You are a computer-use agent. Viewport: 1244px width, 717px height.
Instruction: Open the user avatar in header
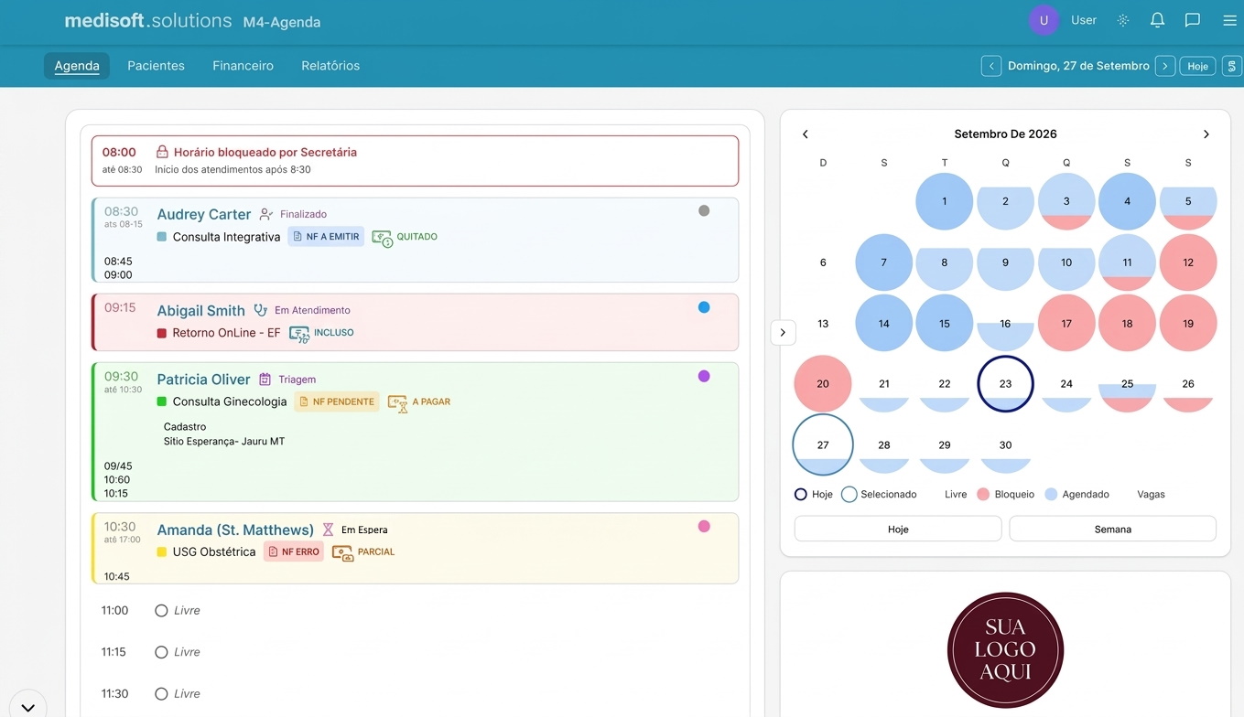pos(1044,20)
